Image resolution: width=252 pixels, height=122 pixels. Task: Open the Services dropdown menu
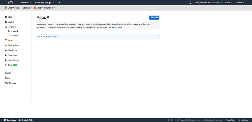pos(26,3)
